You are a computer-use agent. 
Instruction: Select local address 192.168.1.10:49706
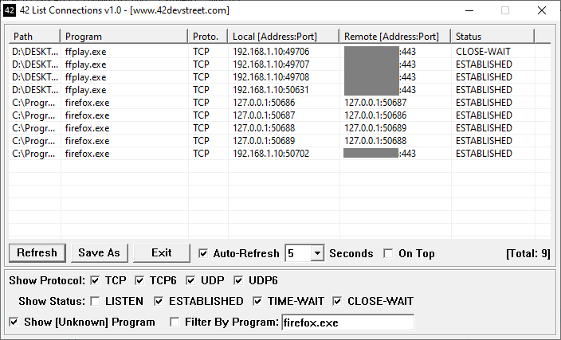(271, 52)
